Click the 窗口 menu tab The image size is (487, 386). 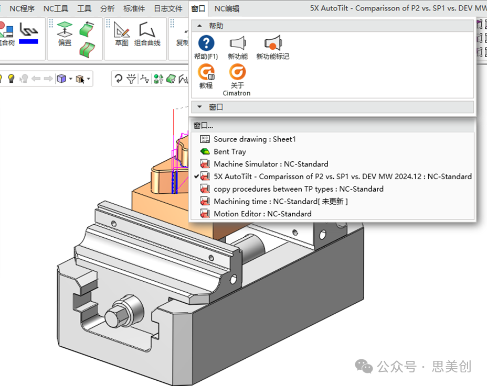pyautogui.click(x=198, y=9)
